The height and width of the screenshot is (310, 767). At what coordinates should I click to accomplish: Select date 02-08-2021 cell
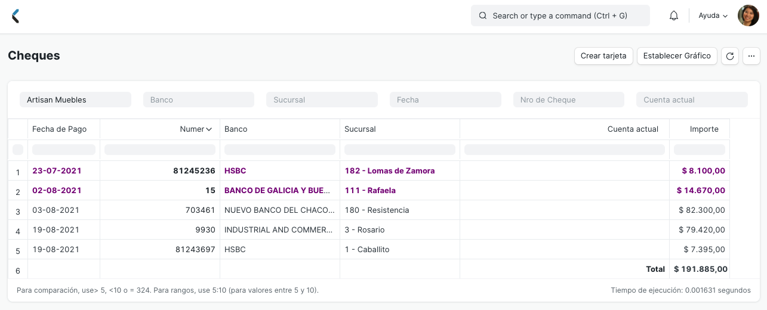click(x=64, y=191)
